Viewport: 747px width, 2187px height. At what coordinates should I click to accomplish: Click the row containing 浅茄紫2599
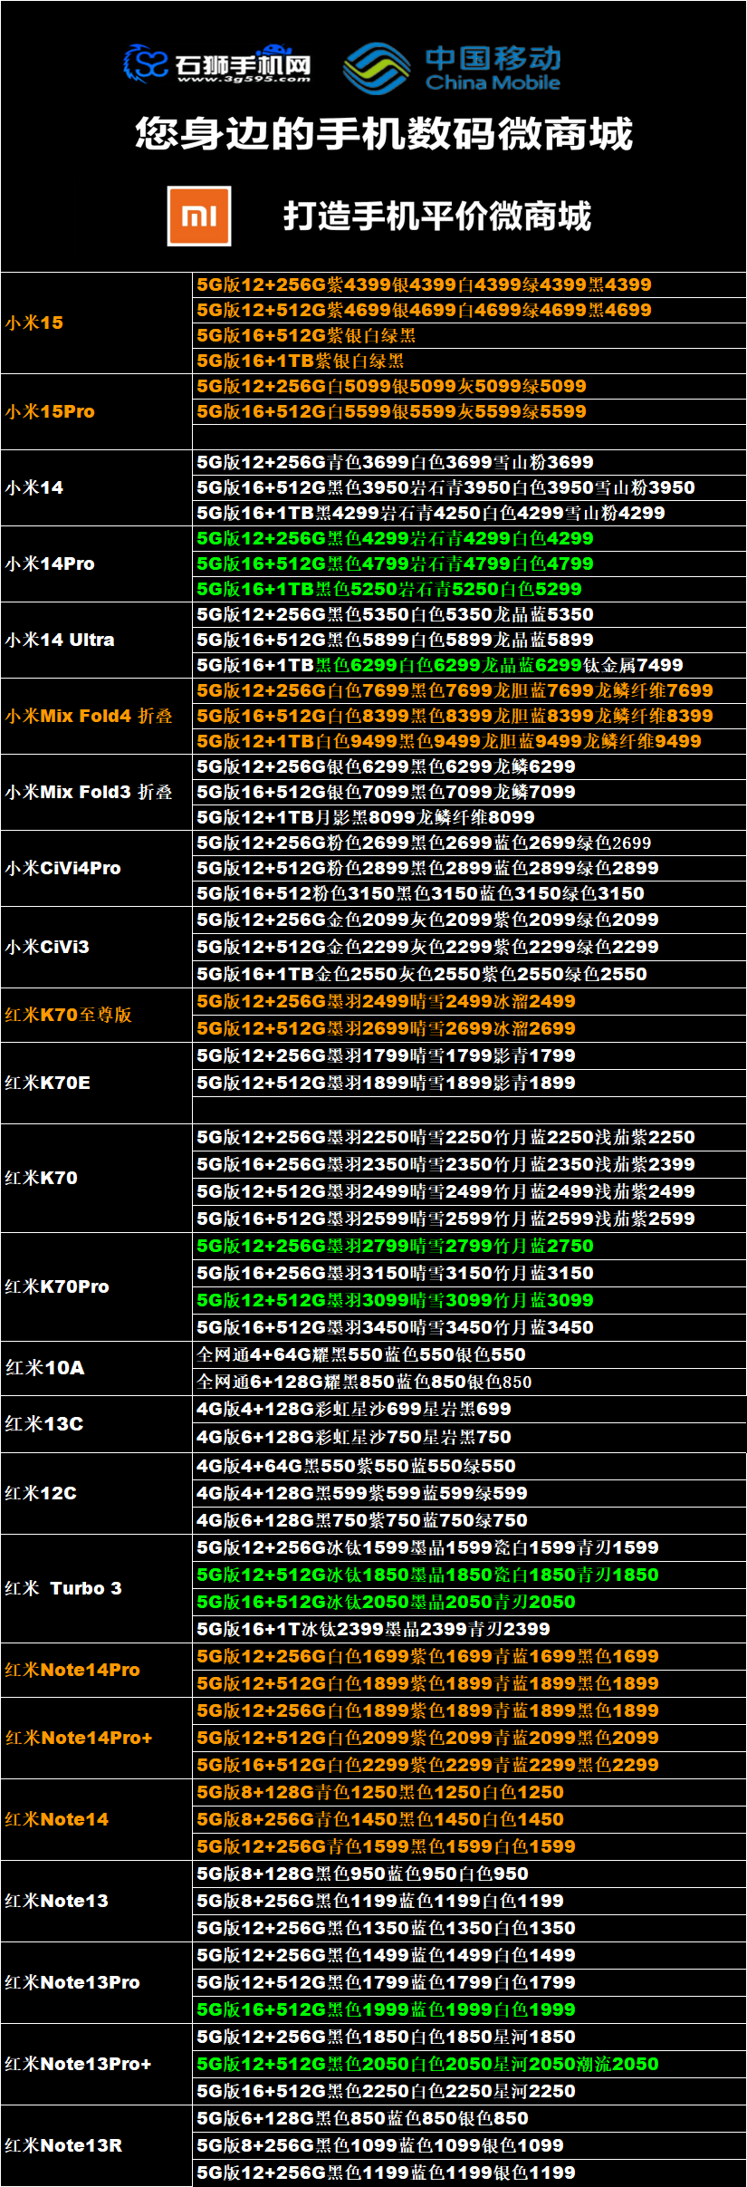click(469, 1219)
